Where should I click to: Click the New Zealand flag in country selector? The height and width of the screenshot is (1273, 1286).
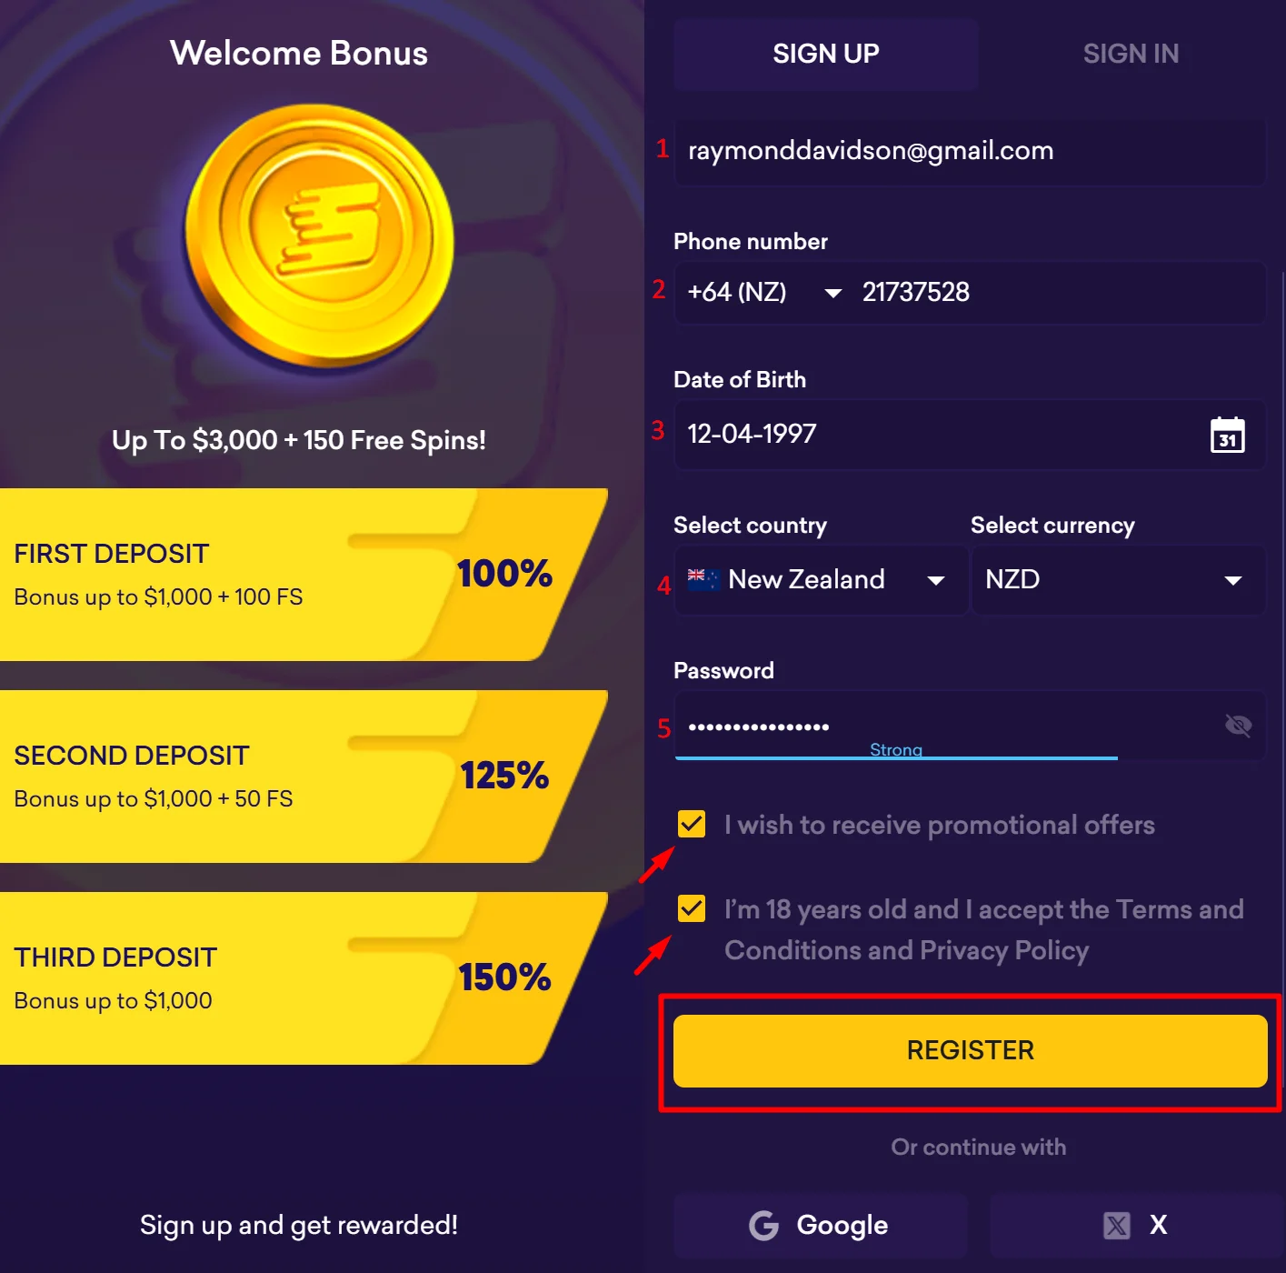[x=701, y=579]
